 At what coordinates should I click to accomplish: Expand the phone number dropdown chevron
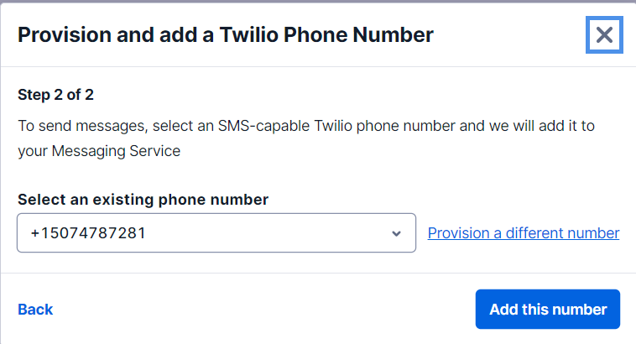pyautogui.click(x=396, y=233)
